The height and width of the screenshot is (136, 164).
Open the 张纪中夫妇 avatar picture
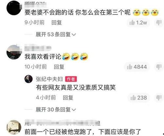click(29, 79)
